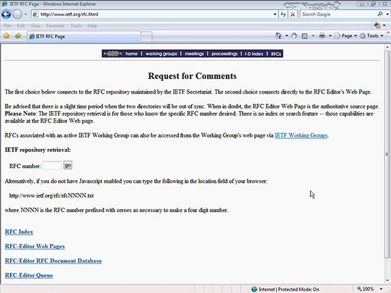Open RFC-Editor RFC Document Database link
The width and height of the screenshot is (391, 293).
coord(53,261)
